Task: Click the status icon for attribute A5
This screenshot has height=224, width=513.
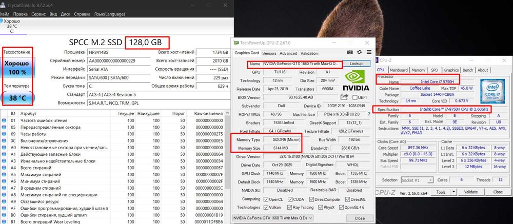Action: [4, 175]
